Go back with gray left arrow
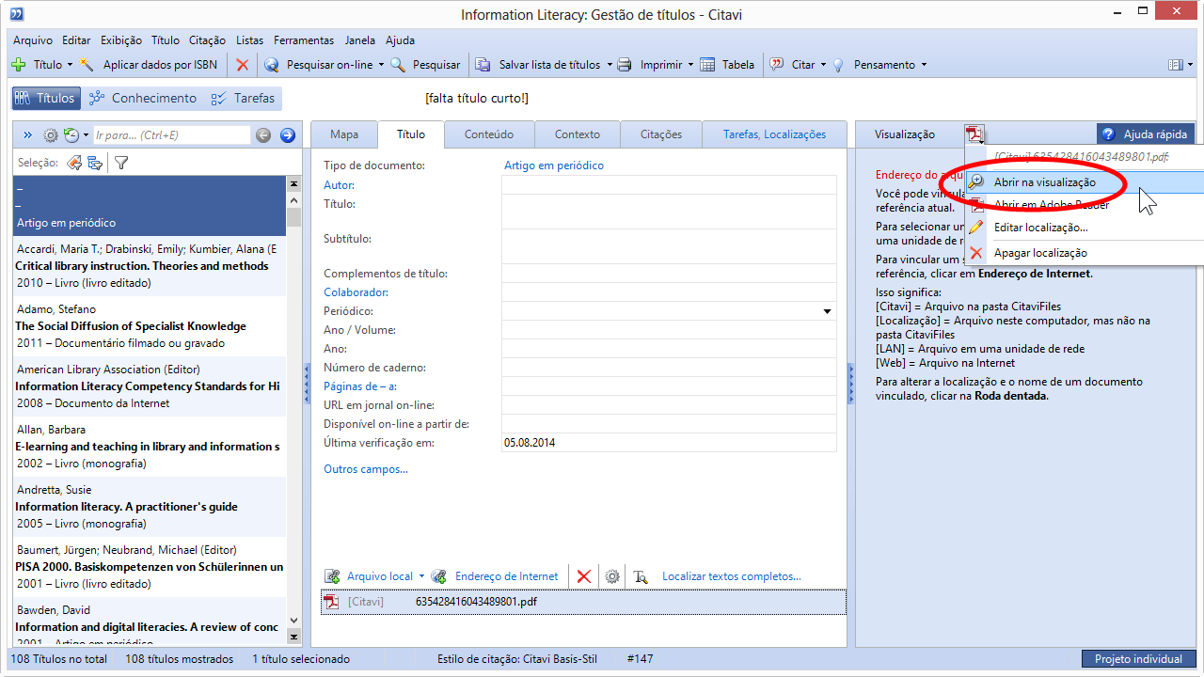1204x677 pixels. 263,135
